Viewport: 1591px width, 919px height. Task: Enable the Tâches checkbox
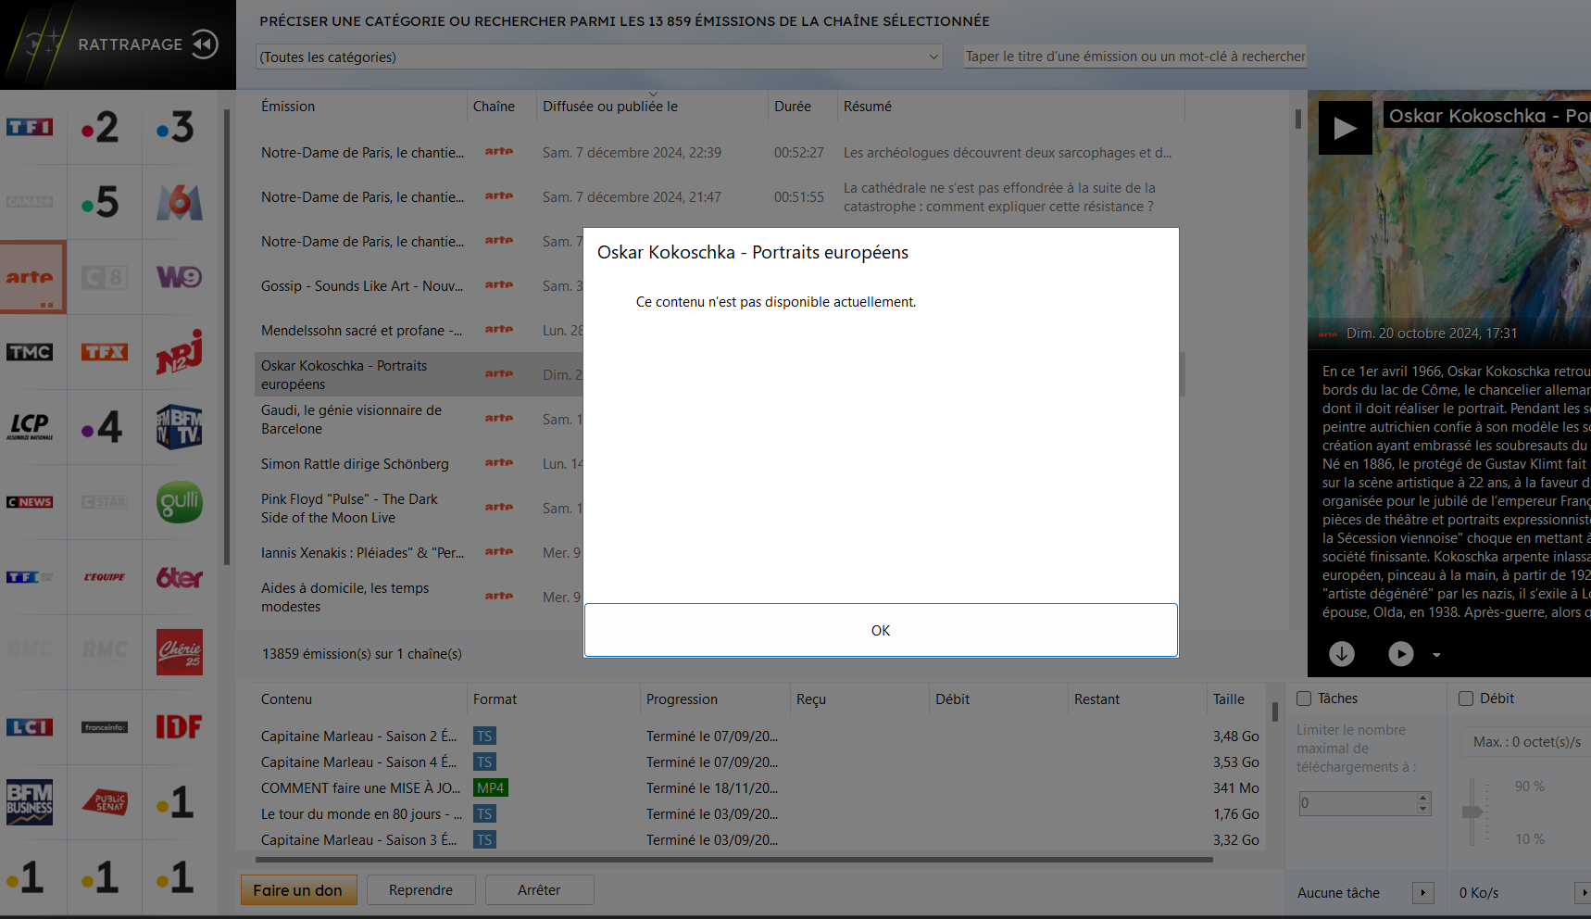(x=1304, y=699)
